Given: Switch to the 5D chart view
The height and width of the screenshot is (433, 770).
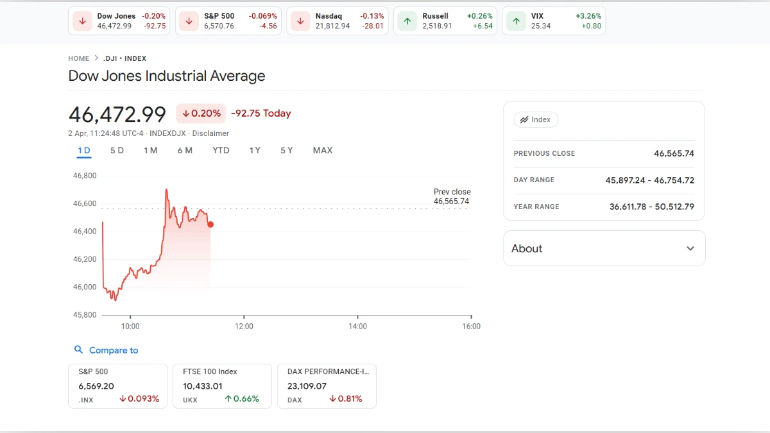Looking at the screenshot, I should (x=117, y=150).
